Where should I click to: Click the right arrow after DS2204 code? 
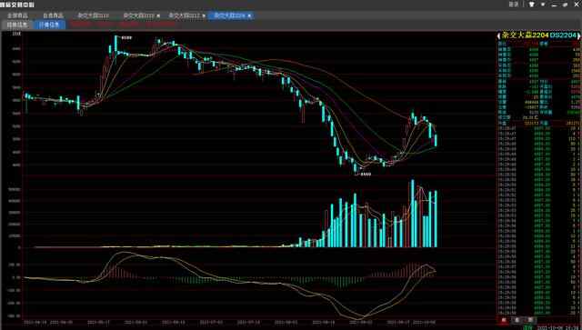point(578,35)
